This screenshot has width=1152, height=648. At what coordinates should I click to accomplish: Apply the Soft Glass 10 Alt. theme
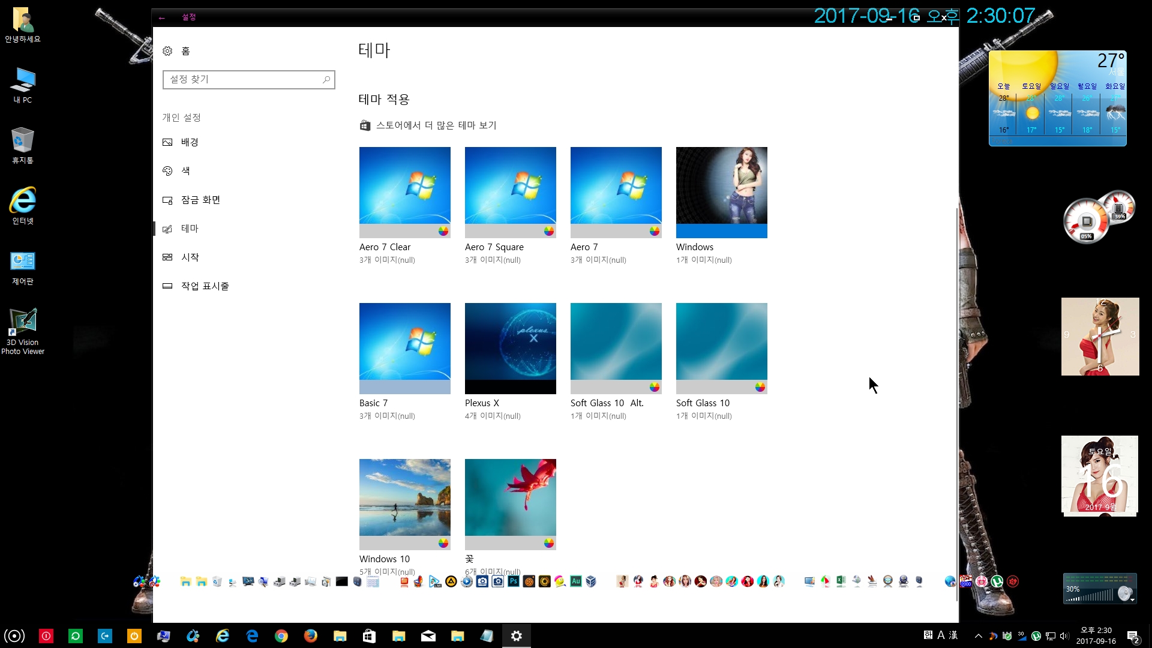pyautogui.click(x=616, y=349)
